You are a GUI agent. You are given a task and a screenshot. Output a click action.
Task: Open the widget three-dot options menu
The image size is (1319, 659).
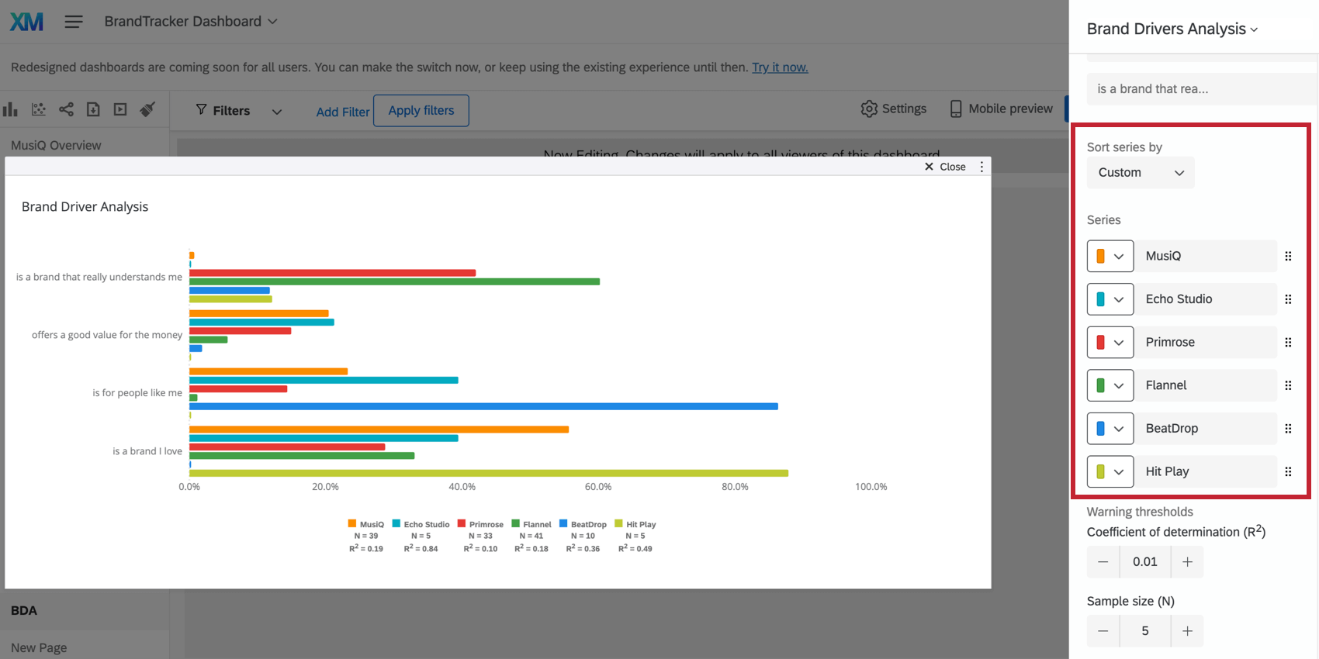click(x=981, y=167)
